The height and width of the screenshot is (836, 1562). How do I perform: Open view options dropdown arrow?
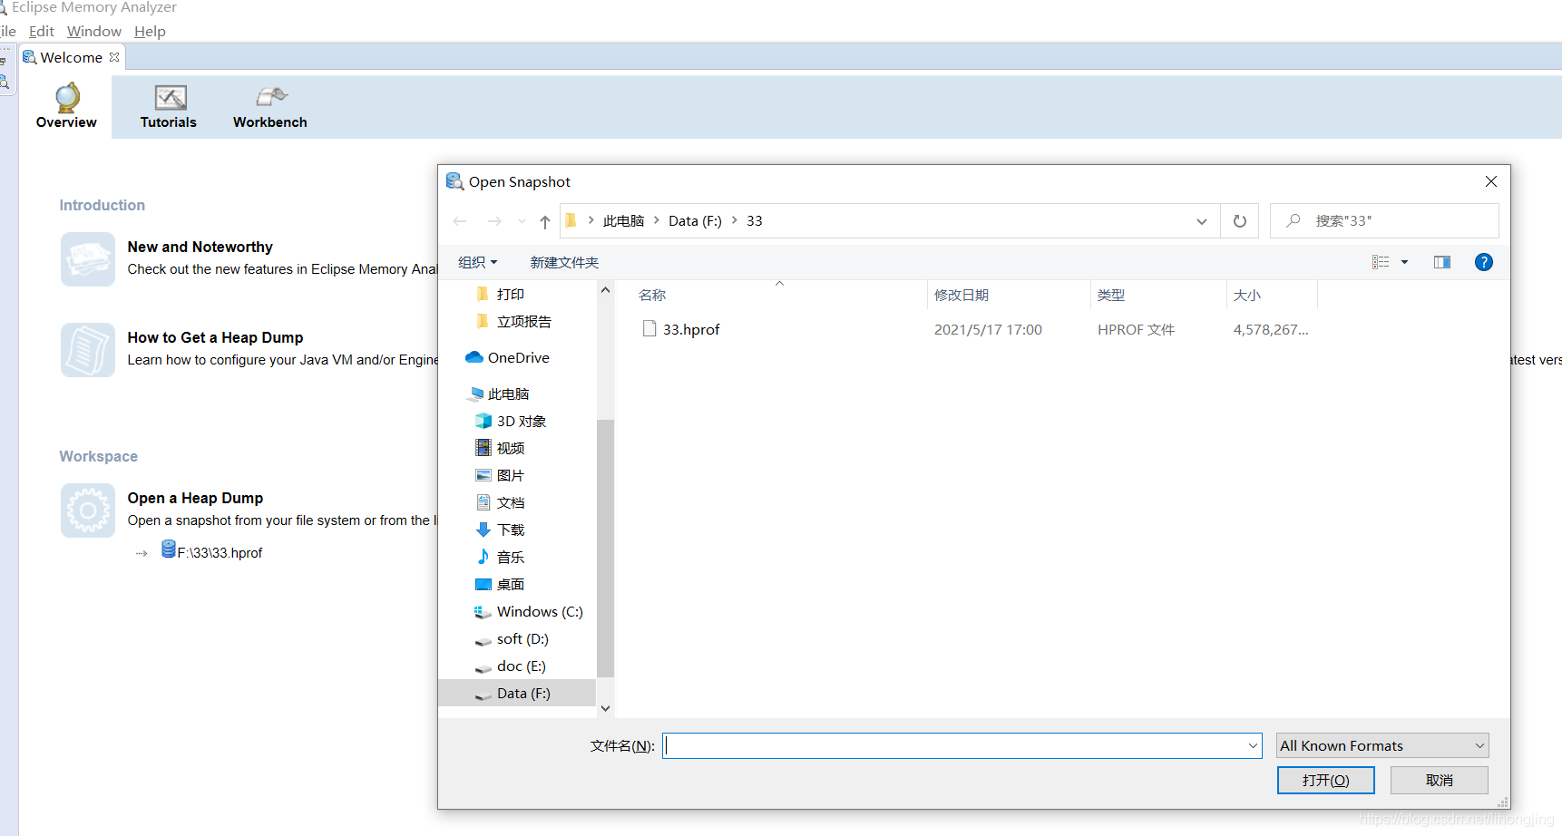click(1404, 262)
